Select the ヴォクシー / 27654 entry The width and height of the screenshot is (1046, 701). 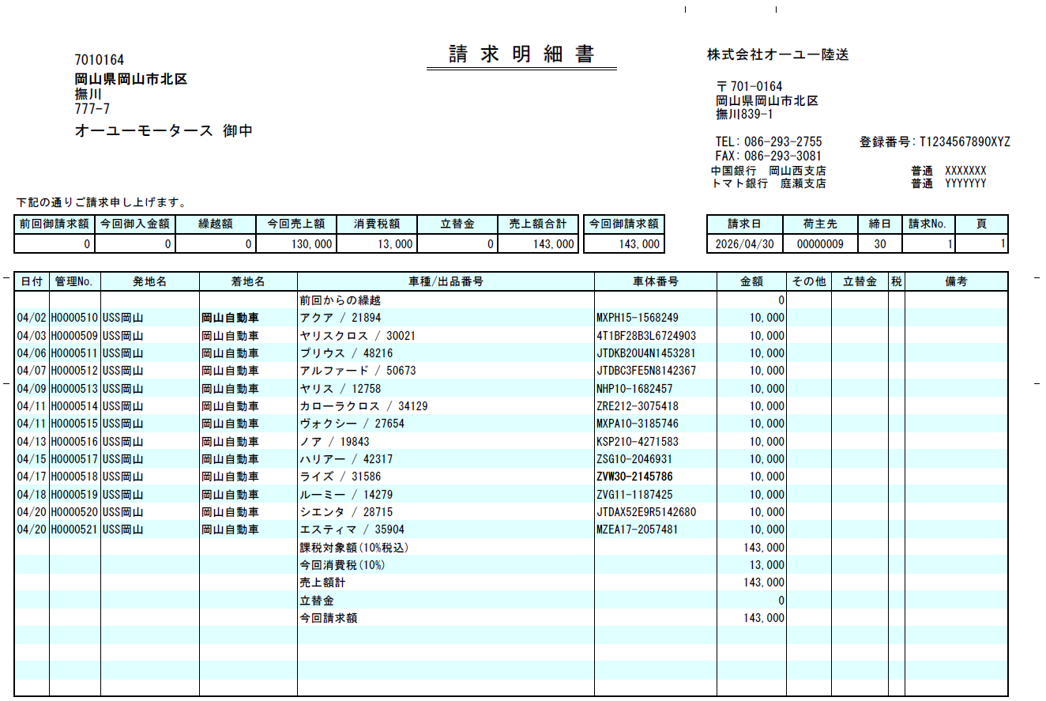352,424
